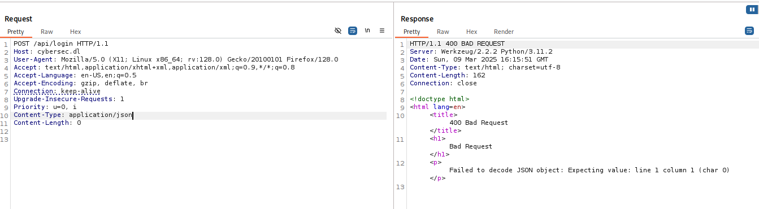Click the POST /api/login request line
Viewport: 759px width, 209px height.
click(x=61, y=43)
